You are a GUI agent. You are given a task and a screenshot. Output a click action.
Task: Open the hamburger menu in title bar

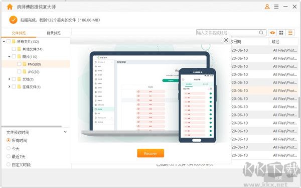pos(276,7)
